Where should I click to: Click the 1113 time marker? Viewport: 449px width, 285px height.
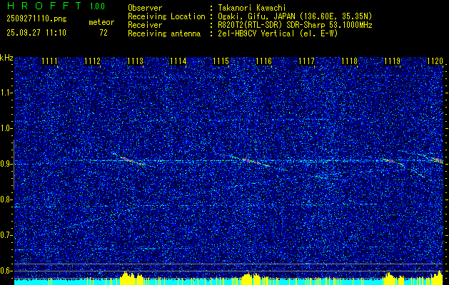pos(136,61)
